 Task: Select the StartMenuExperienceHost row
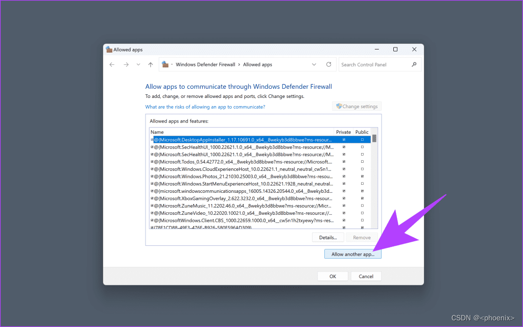point(260,184)
